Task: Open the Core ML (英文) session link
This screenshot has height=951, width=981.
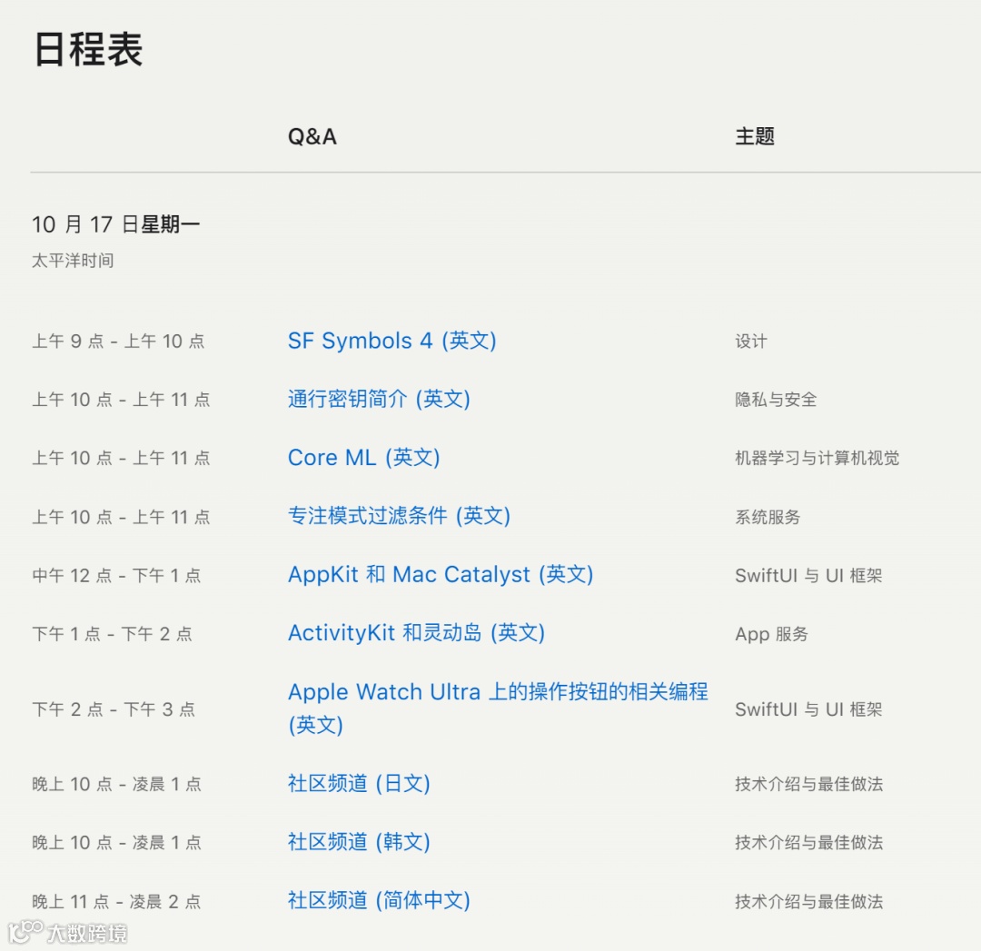Action: 363,458
